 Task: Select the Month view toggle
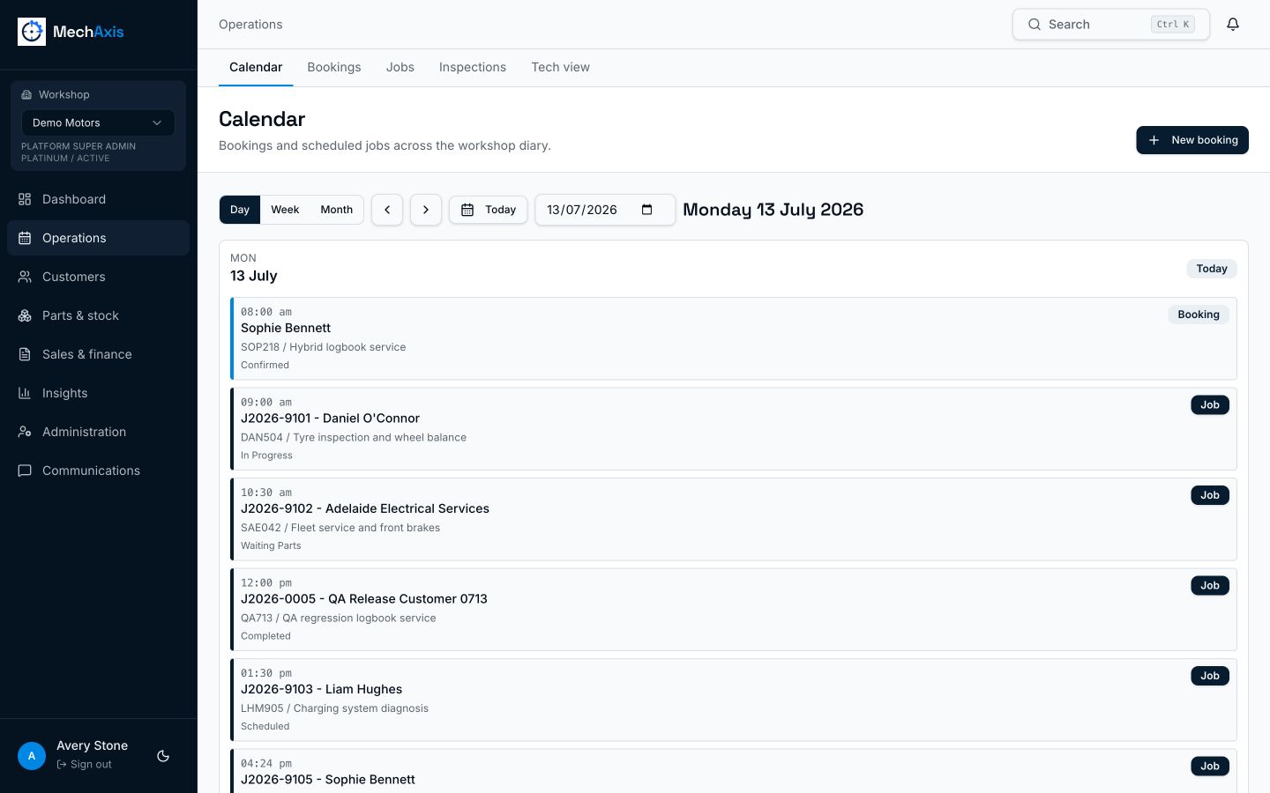(x=336, y=210)
